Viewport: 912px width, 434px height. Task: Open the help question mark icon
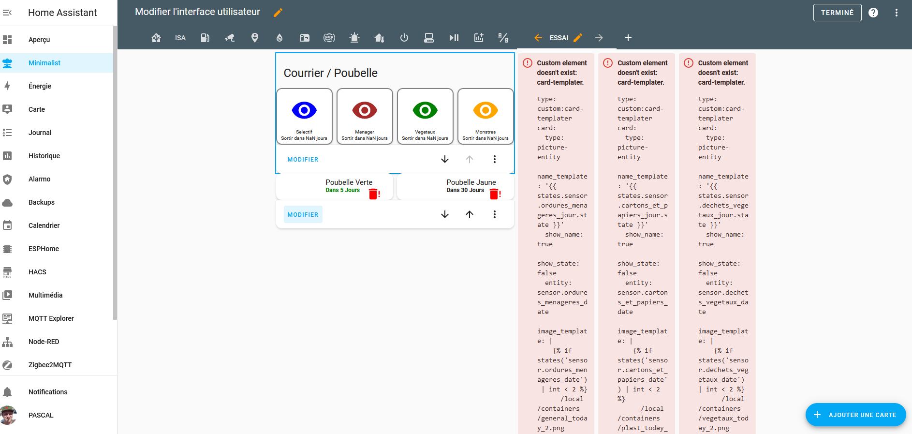point(873,13)
